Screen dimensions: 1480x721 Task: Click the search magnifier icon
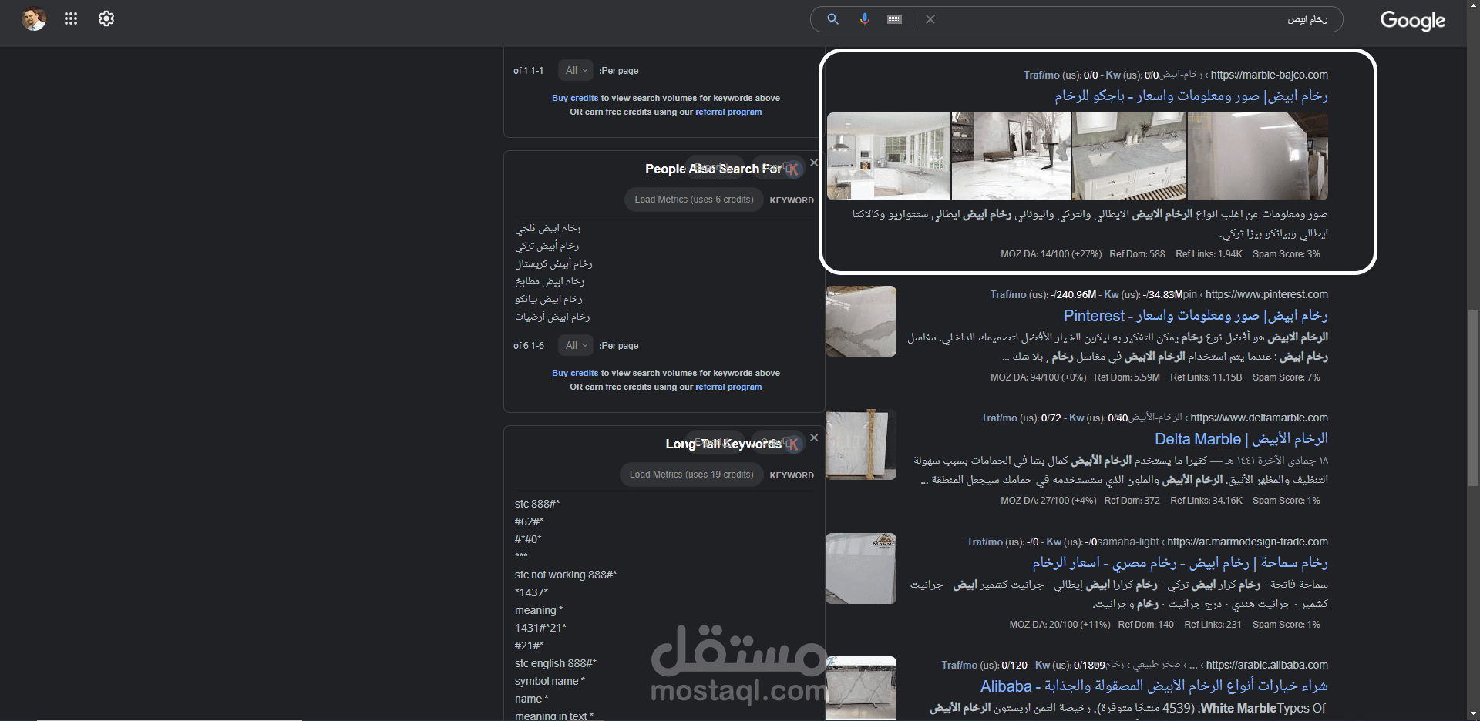pos(832,19)
